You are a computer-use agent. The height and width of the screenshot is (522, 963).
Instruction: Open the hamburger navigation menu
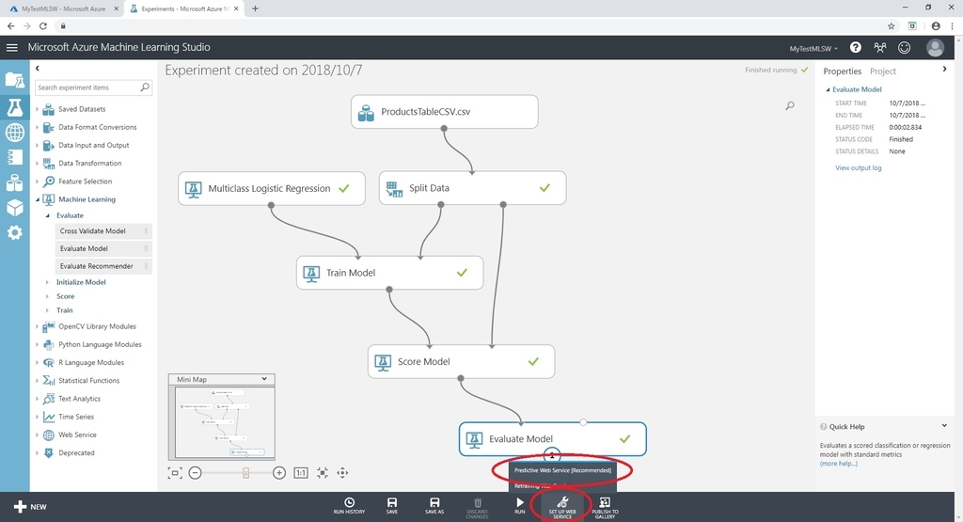click(x=11, y=47)
